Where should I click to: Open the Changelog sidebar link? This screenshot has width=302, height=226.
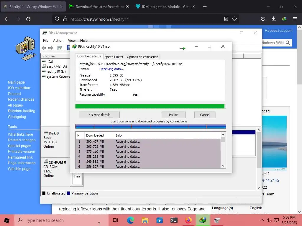17,117
